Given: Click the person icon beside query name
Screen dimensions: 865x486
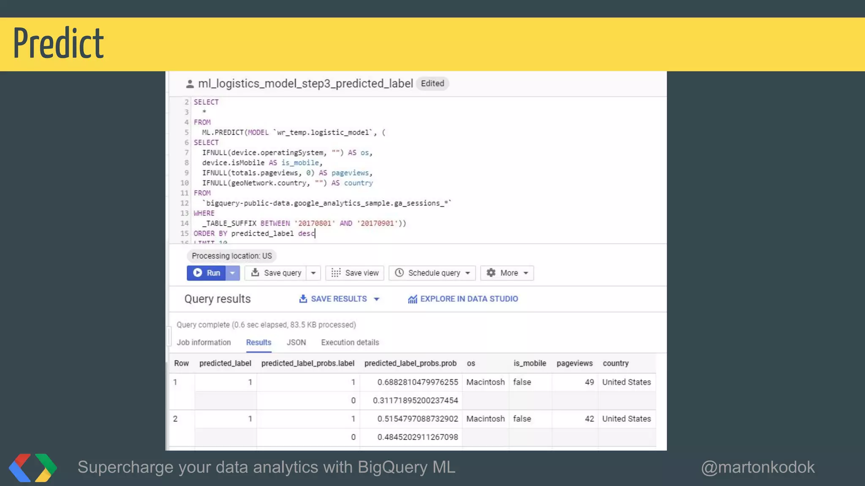Looking at the screenshot, I should pyautogui.click(x=190, y=84).
